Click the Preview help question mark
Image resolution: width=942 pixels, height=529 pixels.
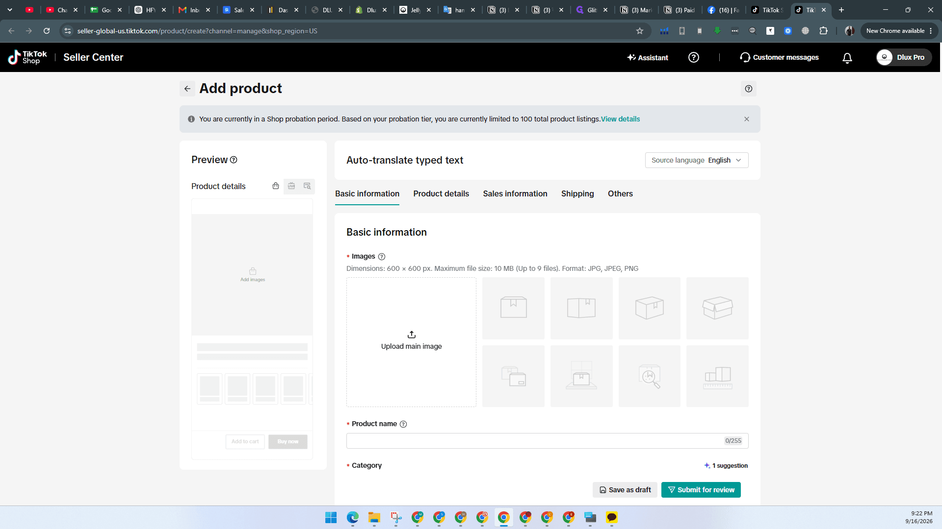pos(234,160)
